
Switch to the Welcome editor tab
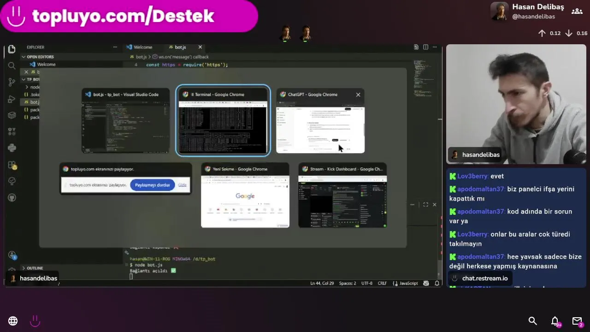click(x=139, y=47)
